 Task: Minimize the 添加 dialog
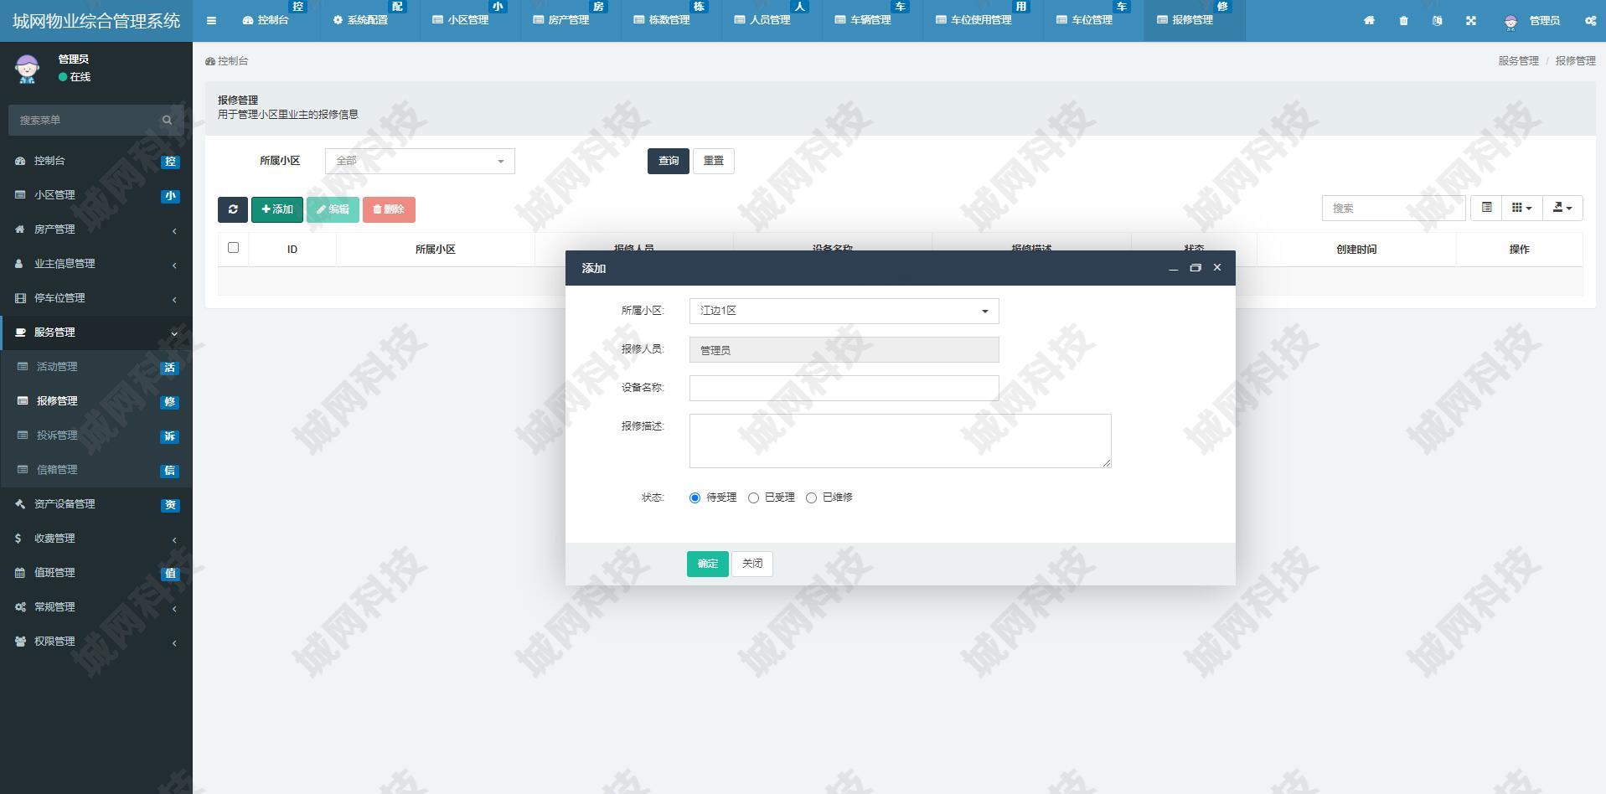coord(1174,268)
